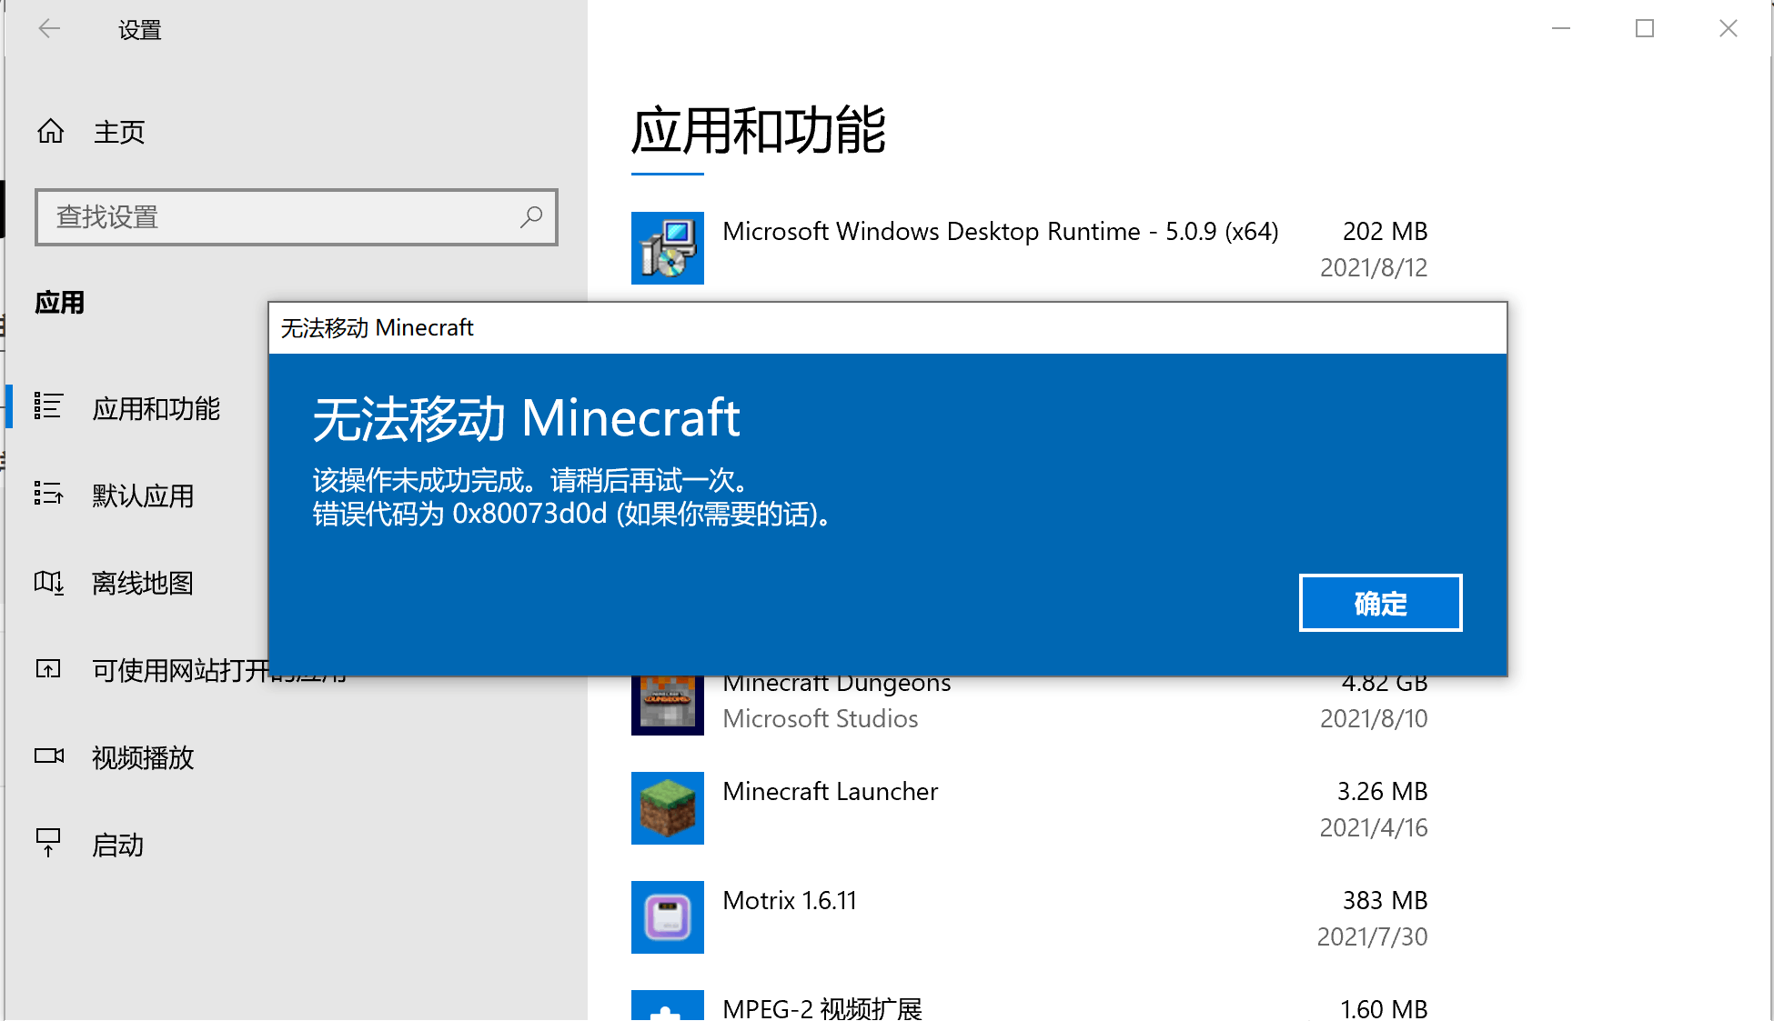Click the 383 MB size value
Image resolution: width=1774 pixels, height=1021 pixels.
tap(1385, 901)
